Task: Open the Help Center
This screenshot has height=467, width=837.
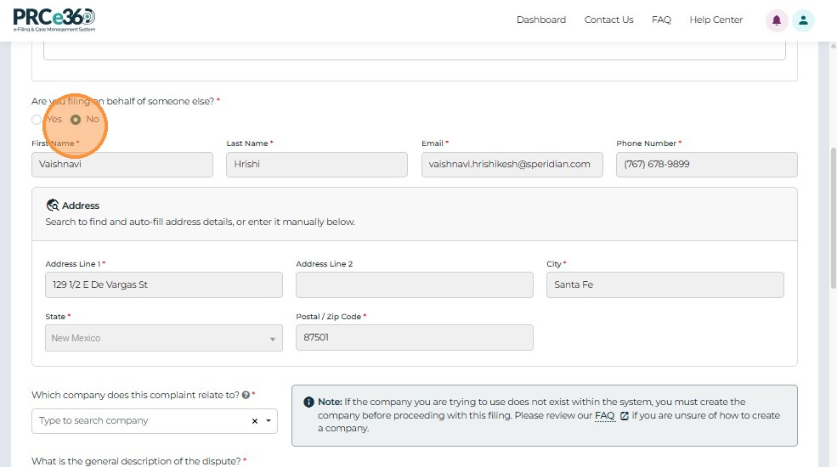Action: coord(715,20)
